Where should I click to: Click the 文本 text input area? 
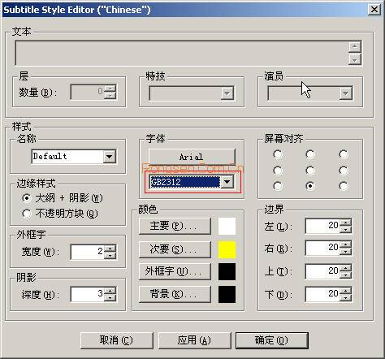point(182,53)
